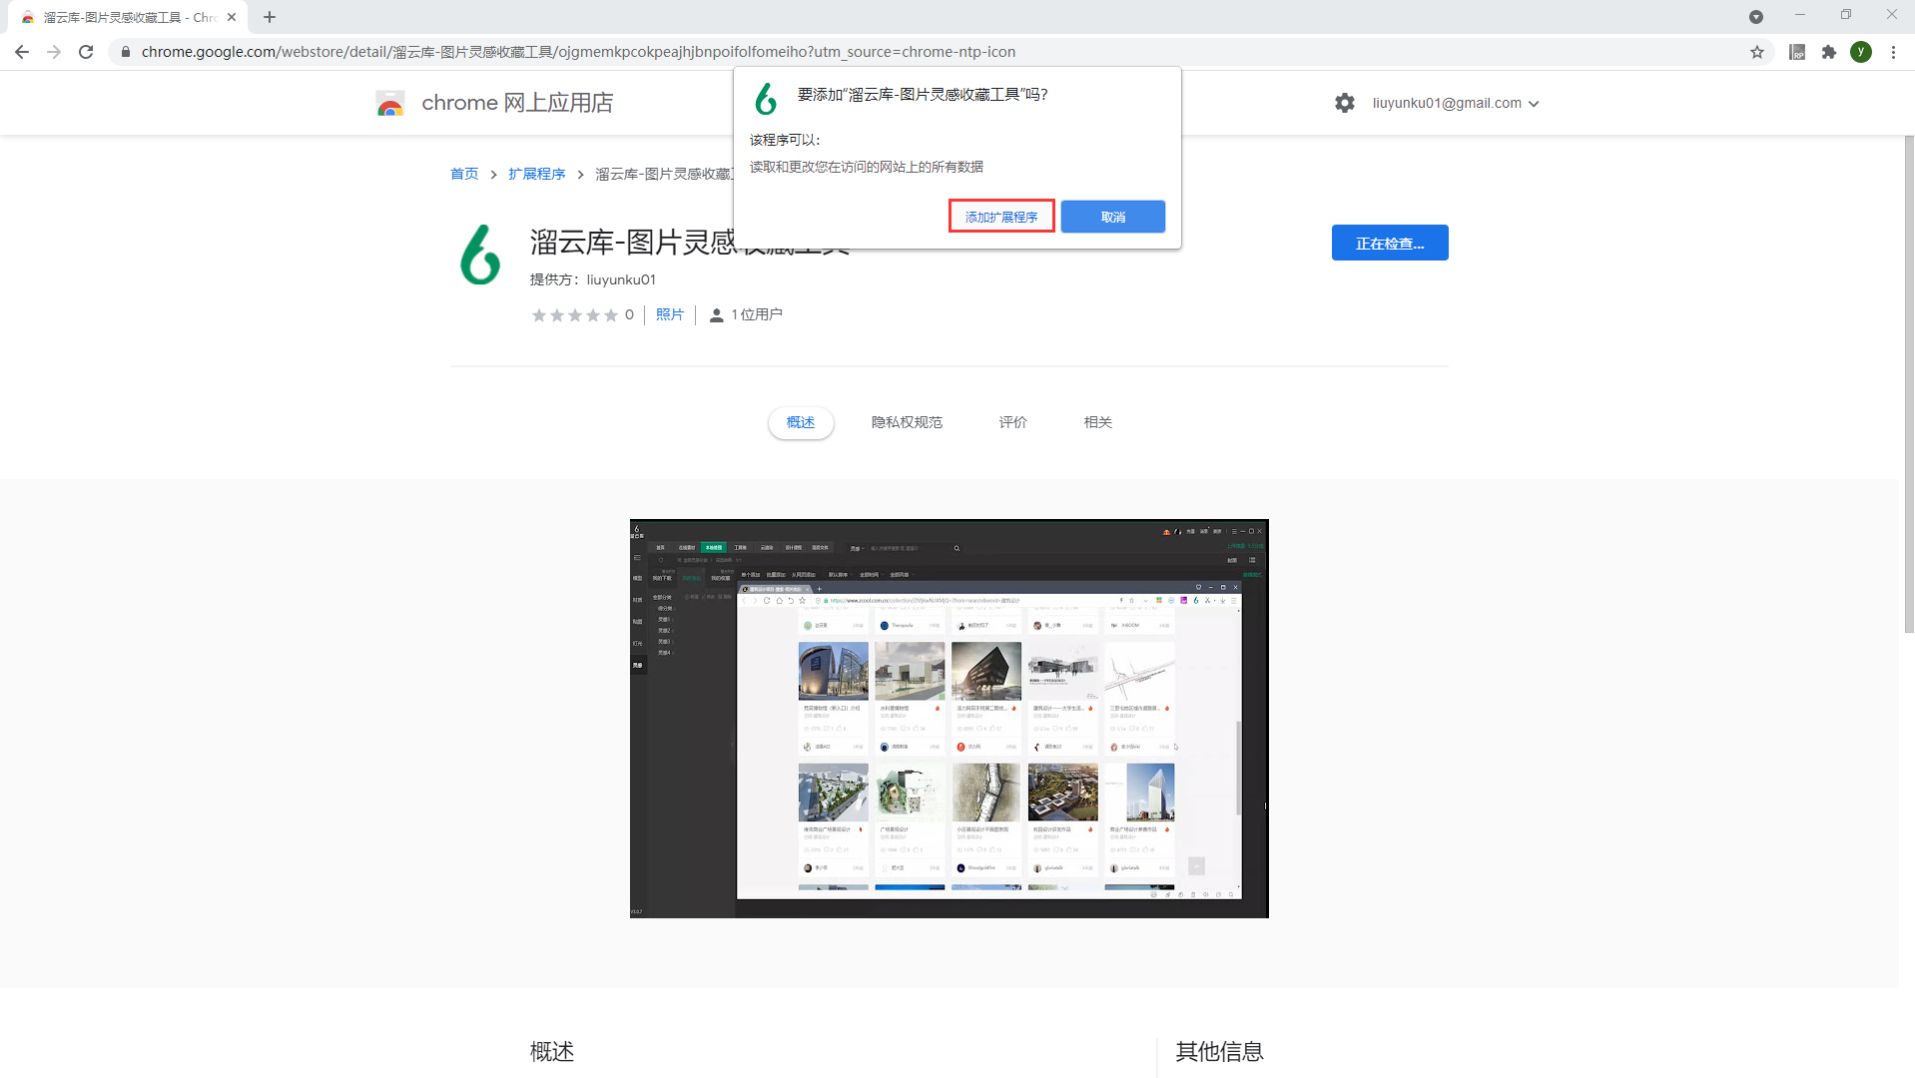Image resolution: width=1915 pixels, height=1078 pixels.
Task: Click the tab search dropdown arrow
Action: click(1756, 17)
